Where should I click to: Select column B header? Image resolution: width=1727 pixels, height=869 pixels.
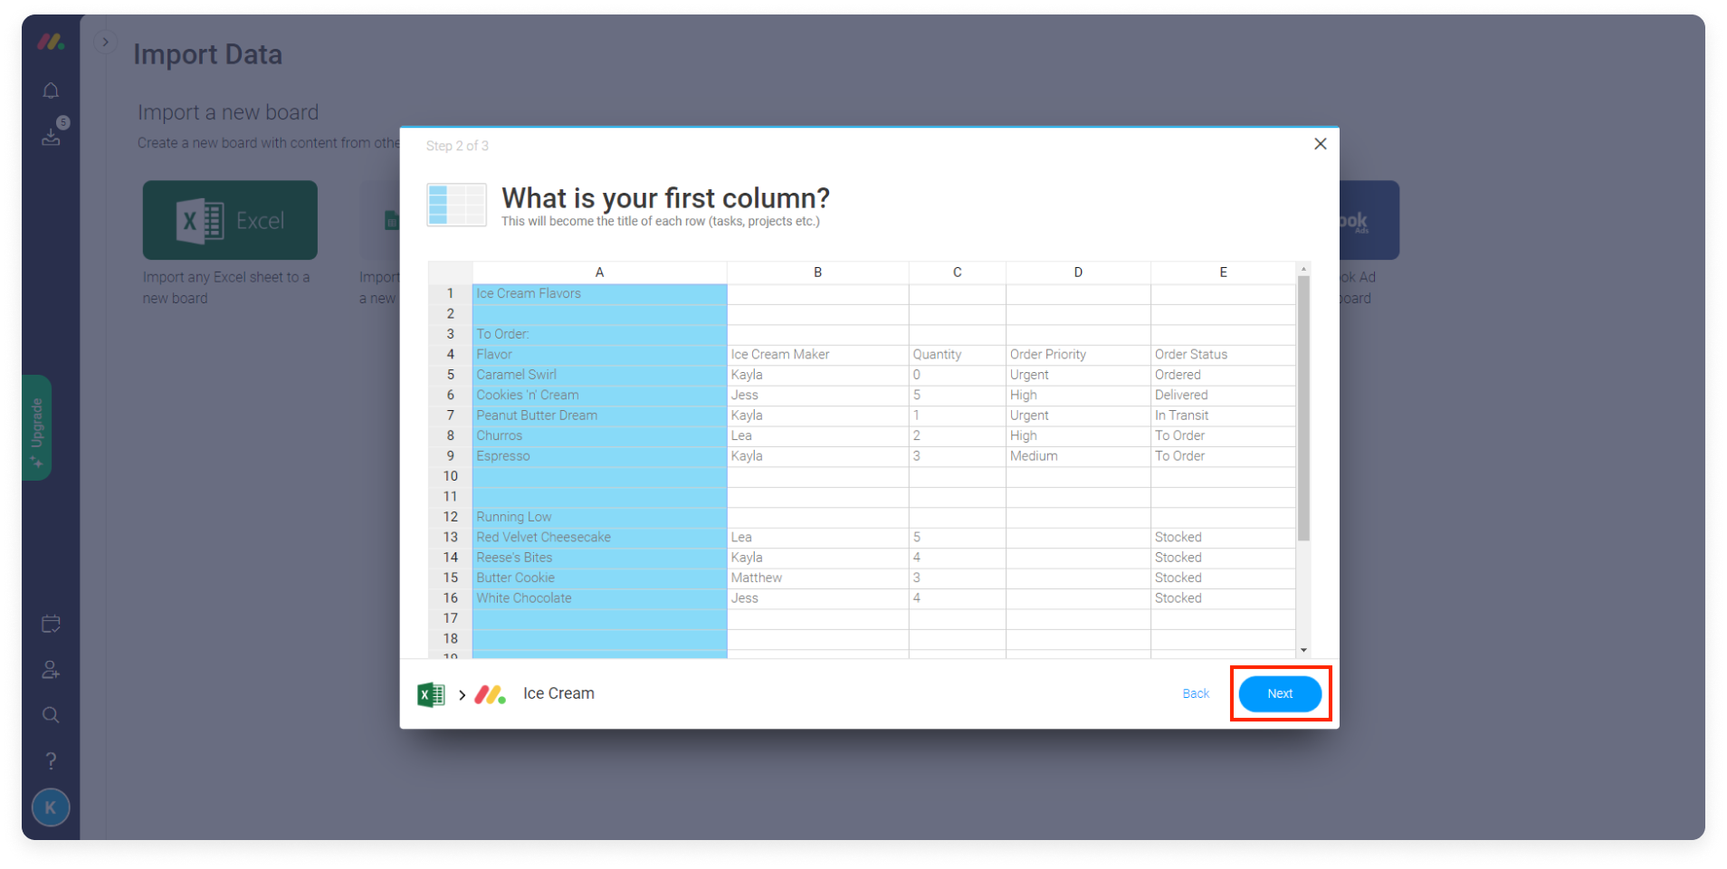(817, 272)
